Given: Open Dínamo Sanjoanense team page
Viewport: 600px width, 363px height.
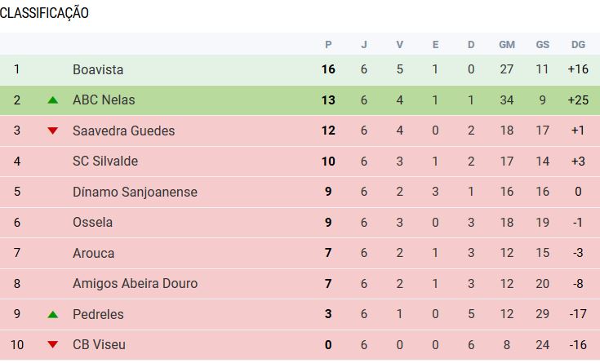Looking at the screenshot, I should point(135,192).
